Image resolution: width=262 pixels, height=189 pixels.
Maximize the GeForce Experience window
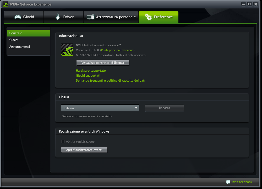250,4
